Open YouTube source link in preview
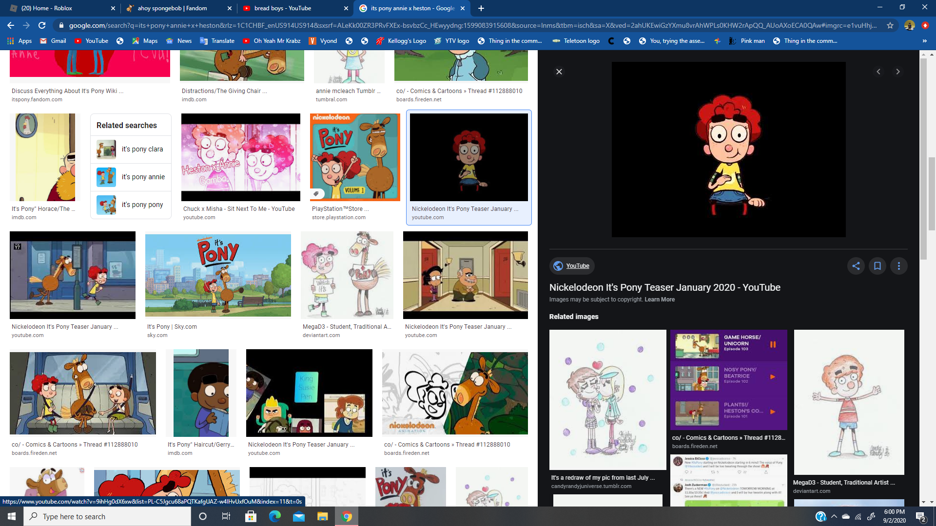936x526 pixels. 577,266
